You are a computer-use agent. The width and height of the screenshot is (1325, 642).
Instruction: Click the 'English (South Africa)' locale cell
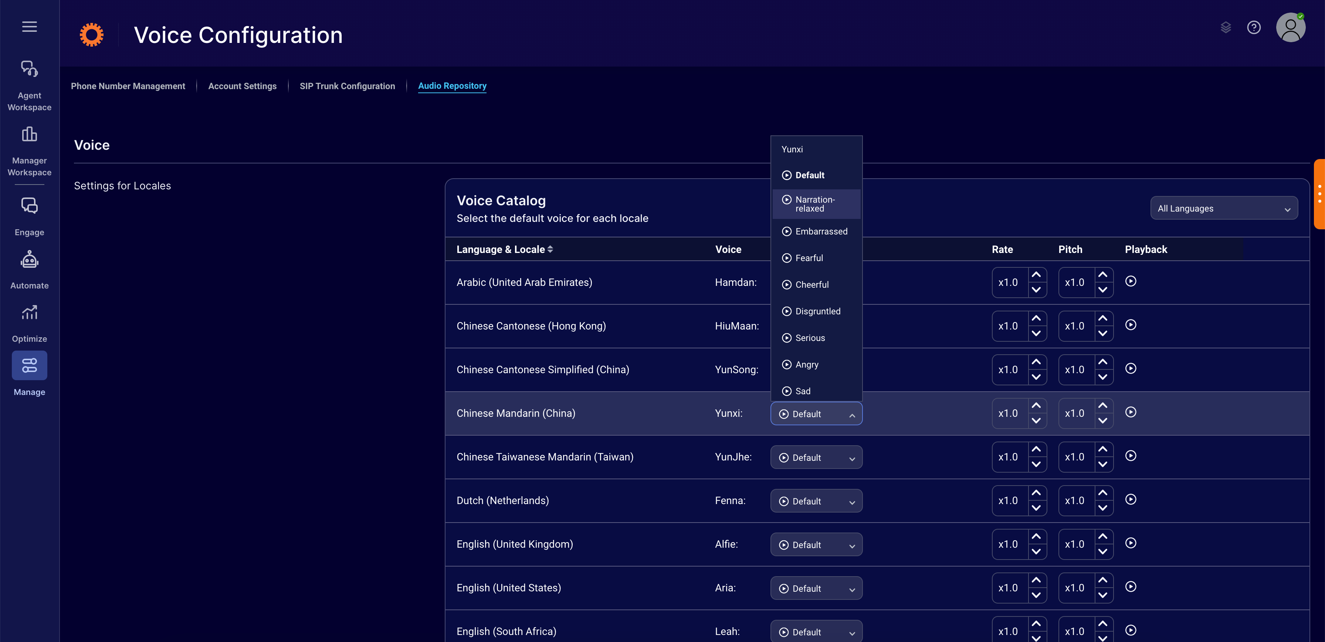click(x=506, y=631)
